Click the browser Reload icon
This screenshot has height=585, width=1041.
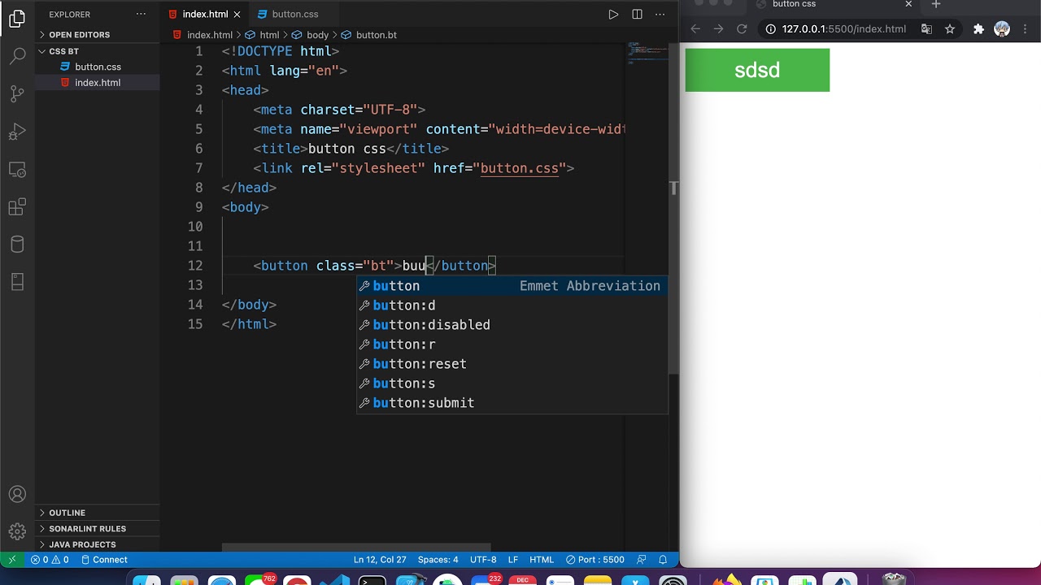(x=742, y=28)
